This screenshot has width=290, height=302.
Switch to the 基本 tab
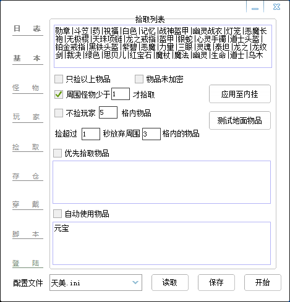click(x=28, y=59)
